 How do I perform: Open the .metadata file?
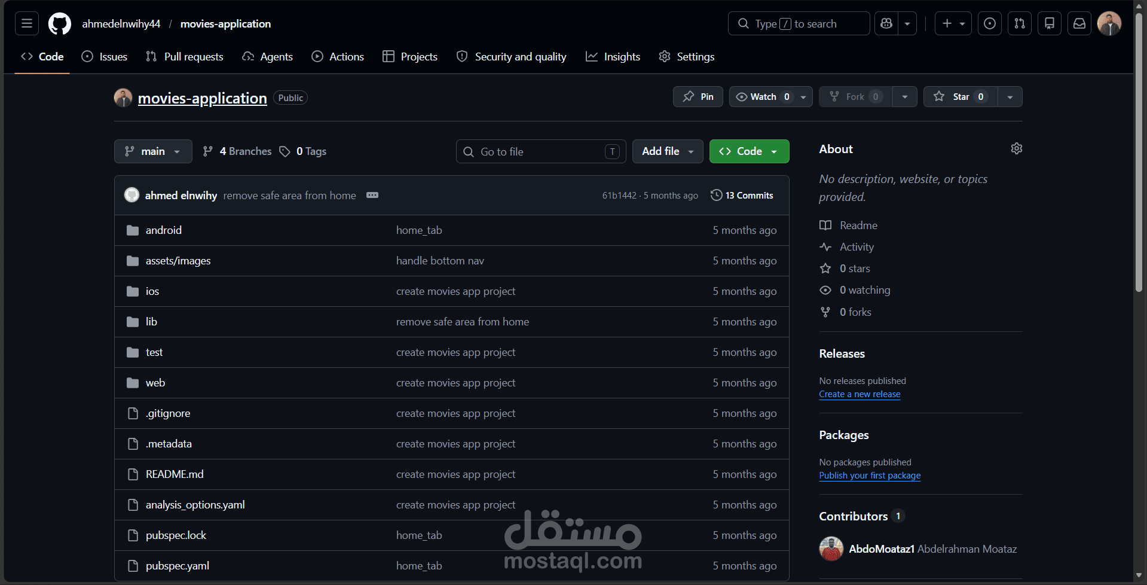click(x=169, y=444)
